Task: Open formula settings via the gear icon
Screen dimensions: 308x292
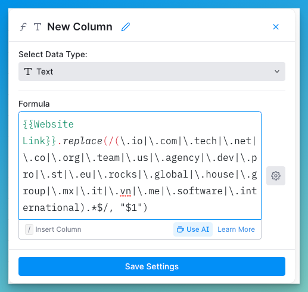Action: click(x=276, y=176)
